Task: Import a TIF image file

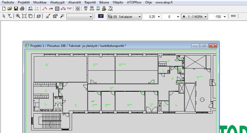Action: point(86,9)
